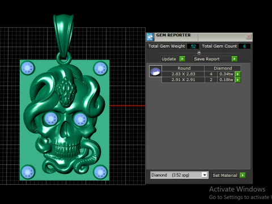Click the green arrow for the 0.18tw row
The width and height of the screenshot is (272, 204).
(237, 80)
